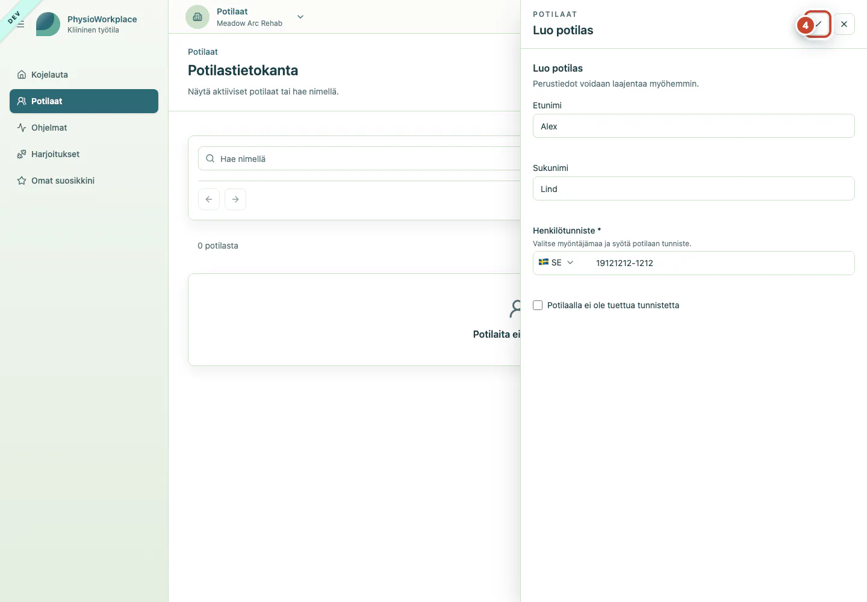Close the Luo potilas panel
The image size is (867, 602).
click(844, 24)
